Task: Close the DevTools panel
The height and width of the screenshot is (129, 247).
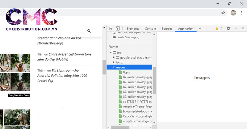Action: (243, 28)
